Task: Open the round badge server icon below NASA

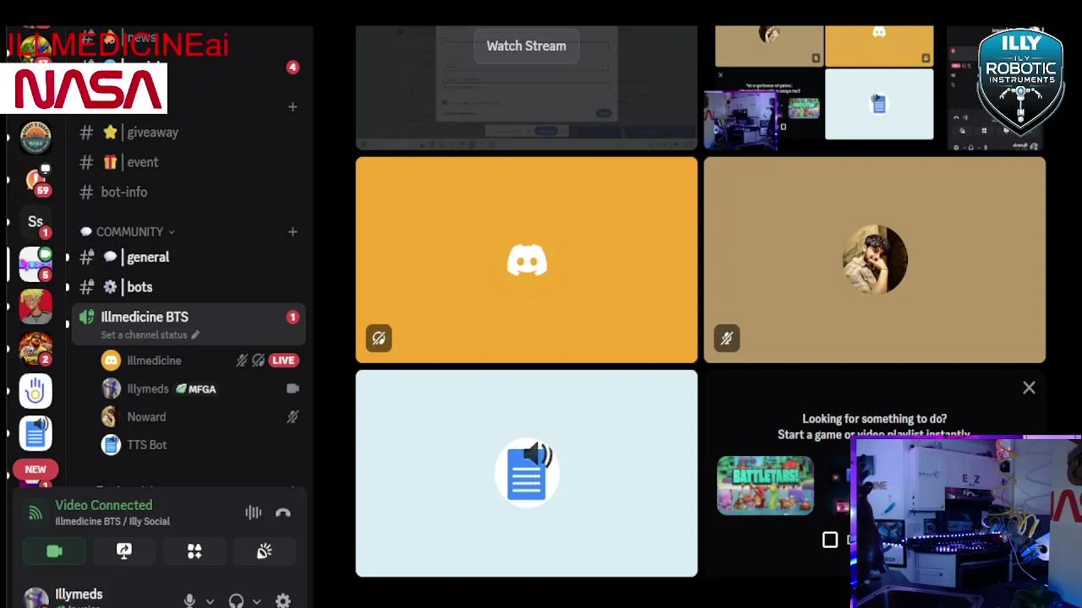Action: (x=36, y=138)
